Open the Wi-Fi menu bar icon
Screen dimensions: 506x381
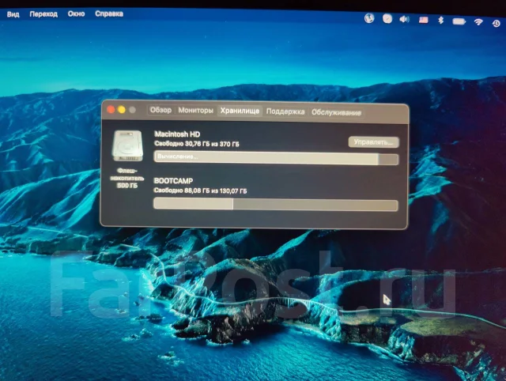click(478, 22)
